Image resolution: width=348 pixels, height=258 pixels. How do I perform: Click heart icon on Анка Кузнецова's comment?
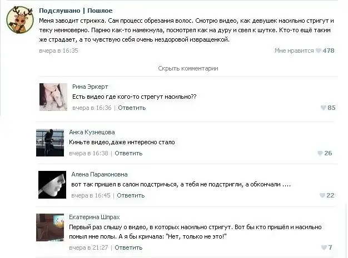pos(320,153)
